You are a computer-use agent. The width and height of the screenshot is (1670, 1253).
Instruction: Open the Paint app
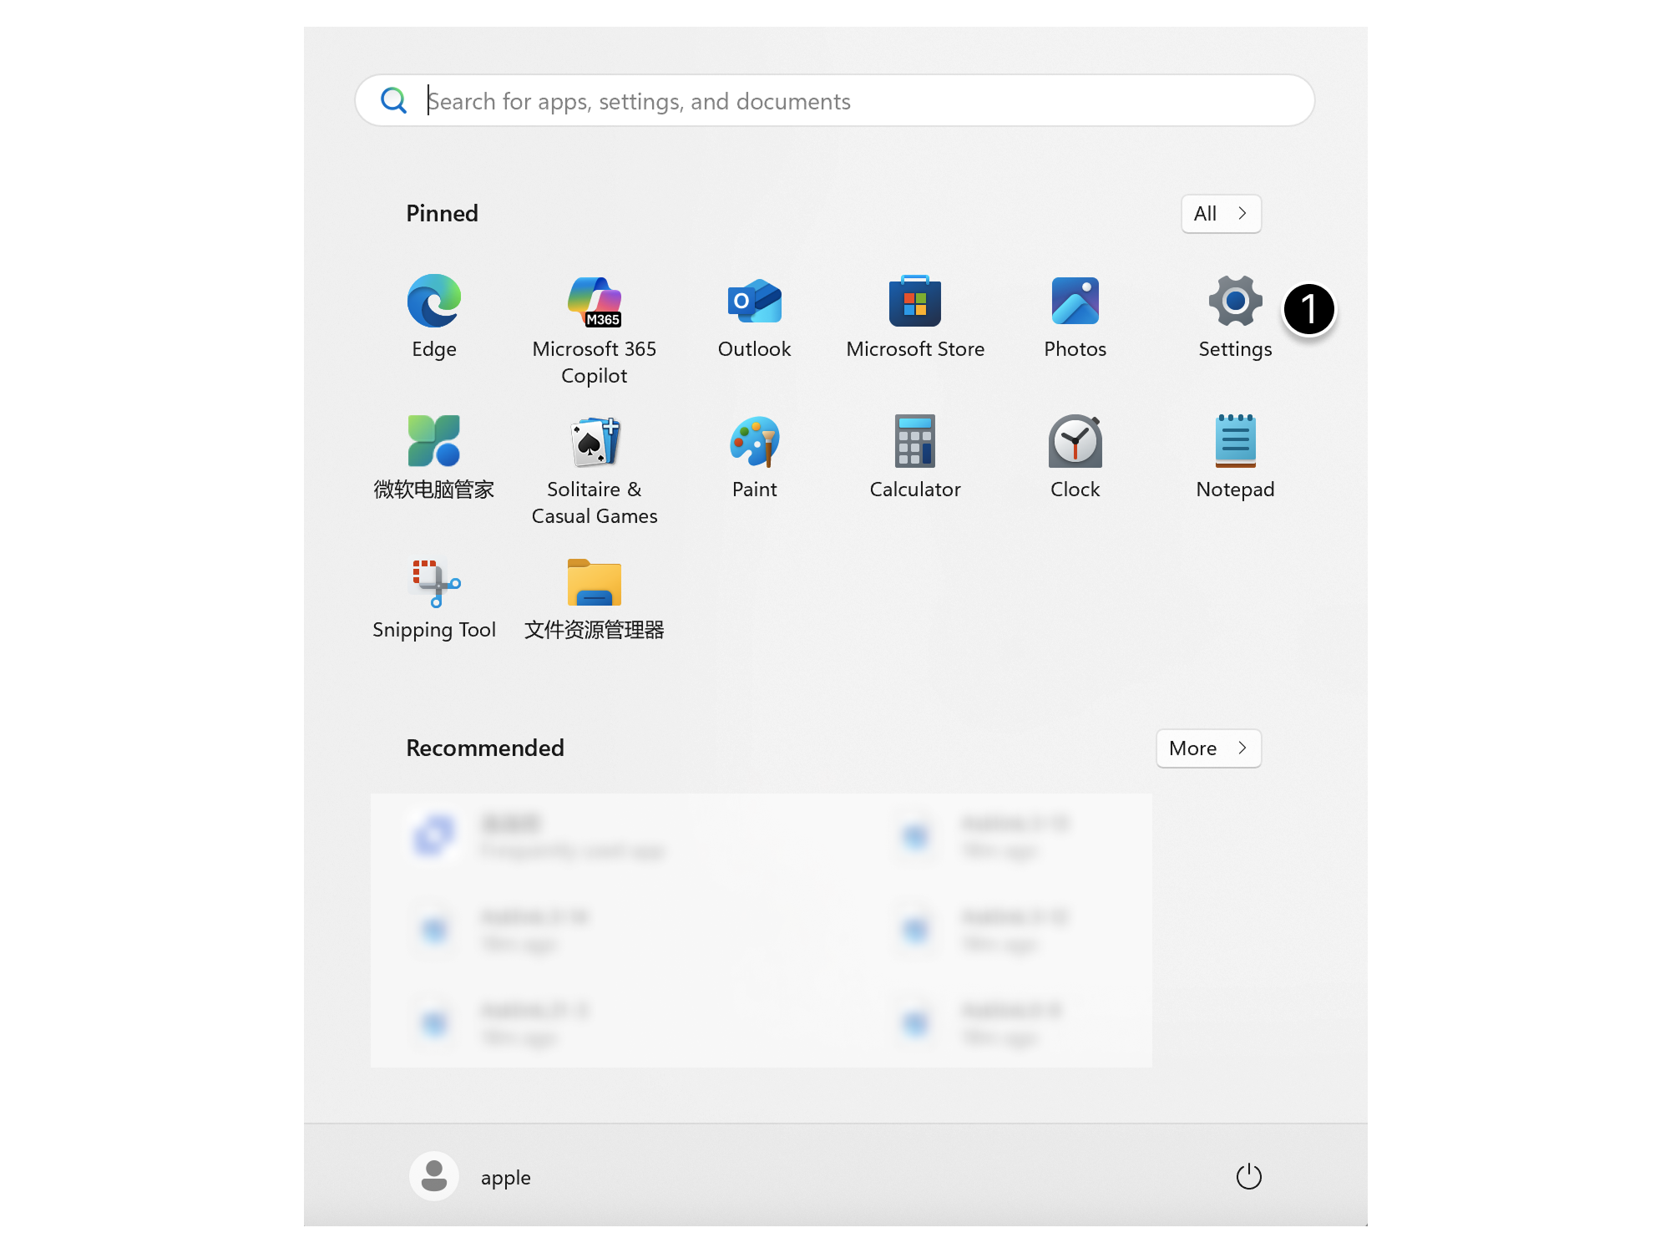754,455
